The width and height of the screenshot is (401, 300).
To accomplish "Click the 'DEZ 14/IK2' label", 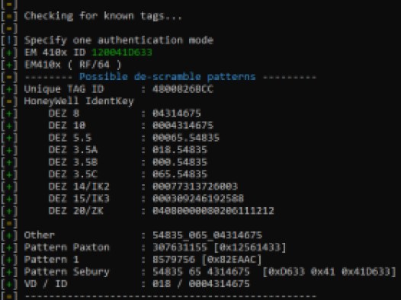I will click(79, 187).
